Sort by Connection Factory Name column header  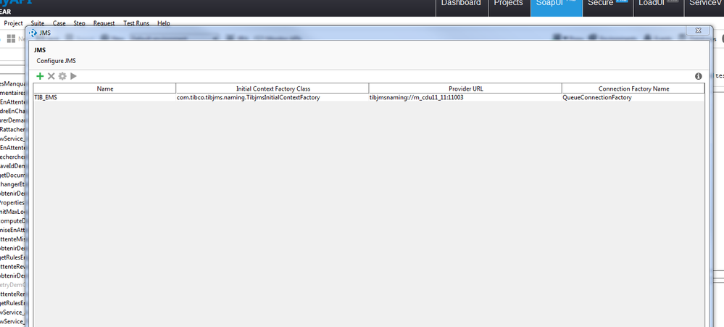tap(633, 88)
